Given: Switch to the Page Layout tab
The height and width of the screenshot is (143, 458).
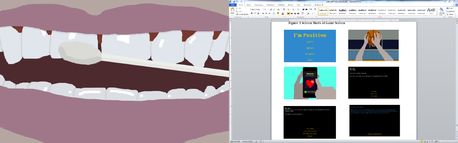Looking at the screenshot, I should (259, 5).
